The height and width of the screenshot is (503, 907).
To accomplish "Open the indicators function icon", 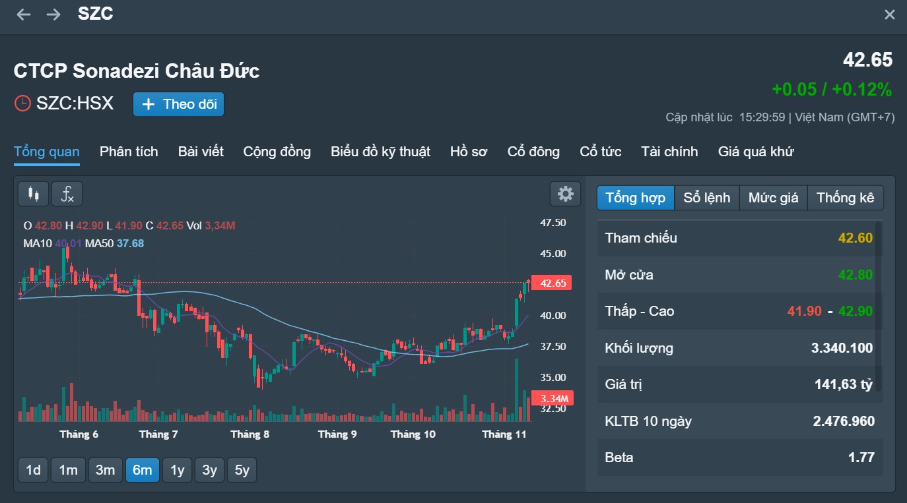I will coord(67,194).
